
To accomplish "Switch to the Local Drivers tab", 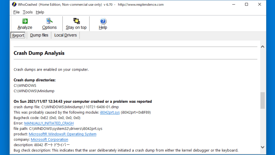I will coord(66,35).
